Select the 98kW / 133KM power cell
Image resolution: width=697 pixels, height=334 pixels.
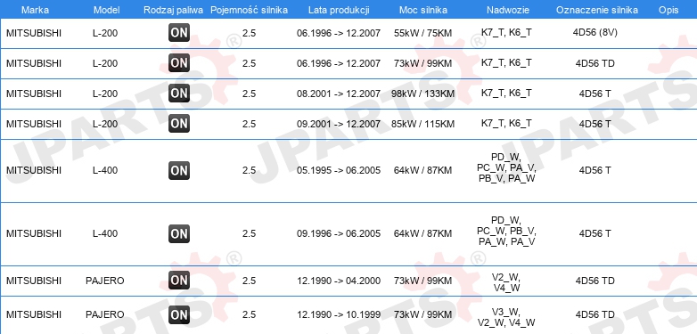click(423, 94)
